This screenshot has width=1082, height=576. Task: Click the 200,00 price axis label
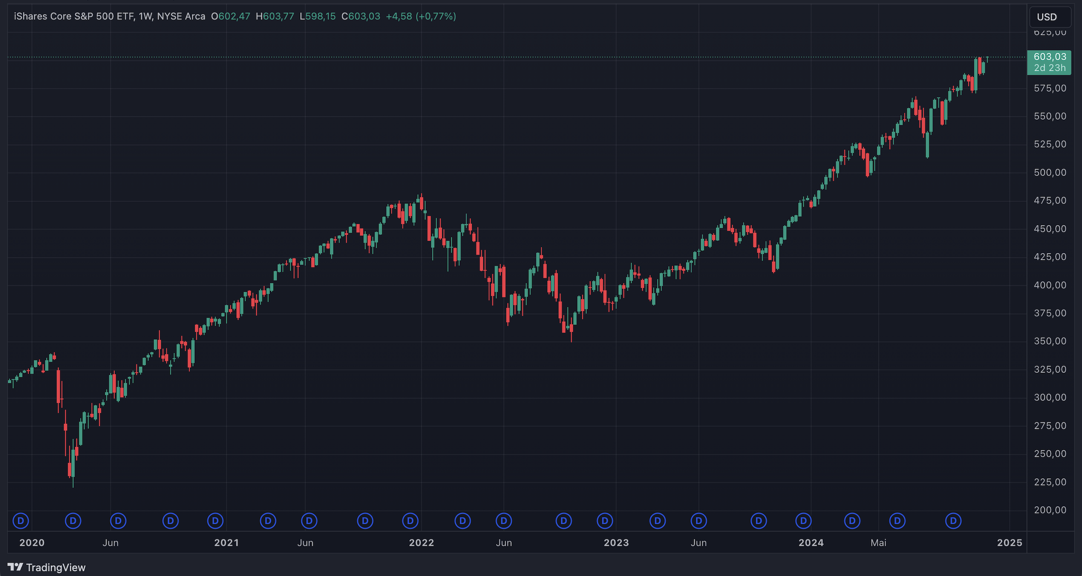click(x=1050, y=510)
